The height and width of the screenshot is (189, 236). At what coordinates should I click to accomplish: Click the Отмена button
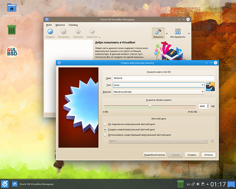tap(208, 155)
